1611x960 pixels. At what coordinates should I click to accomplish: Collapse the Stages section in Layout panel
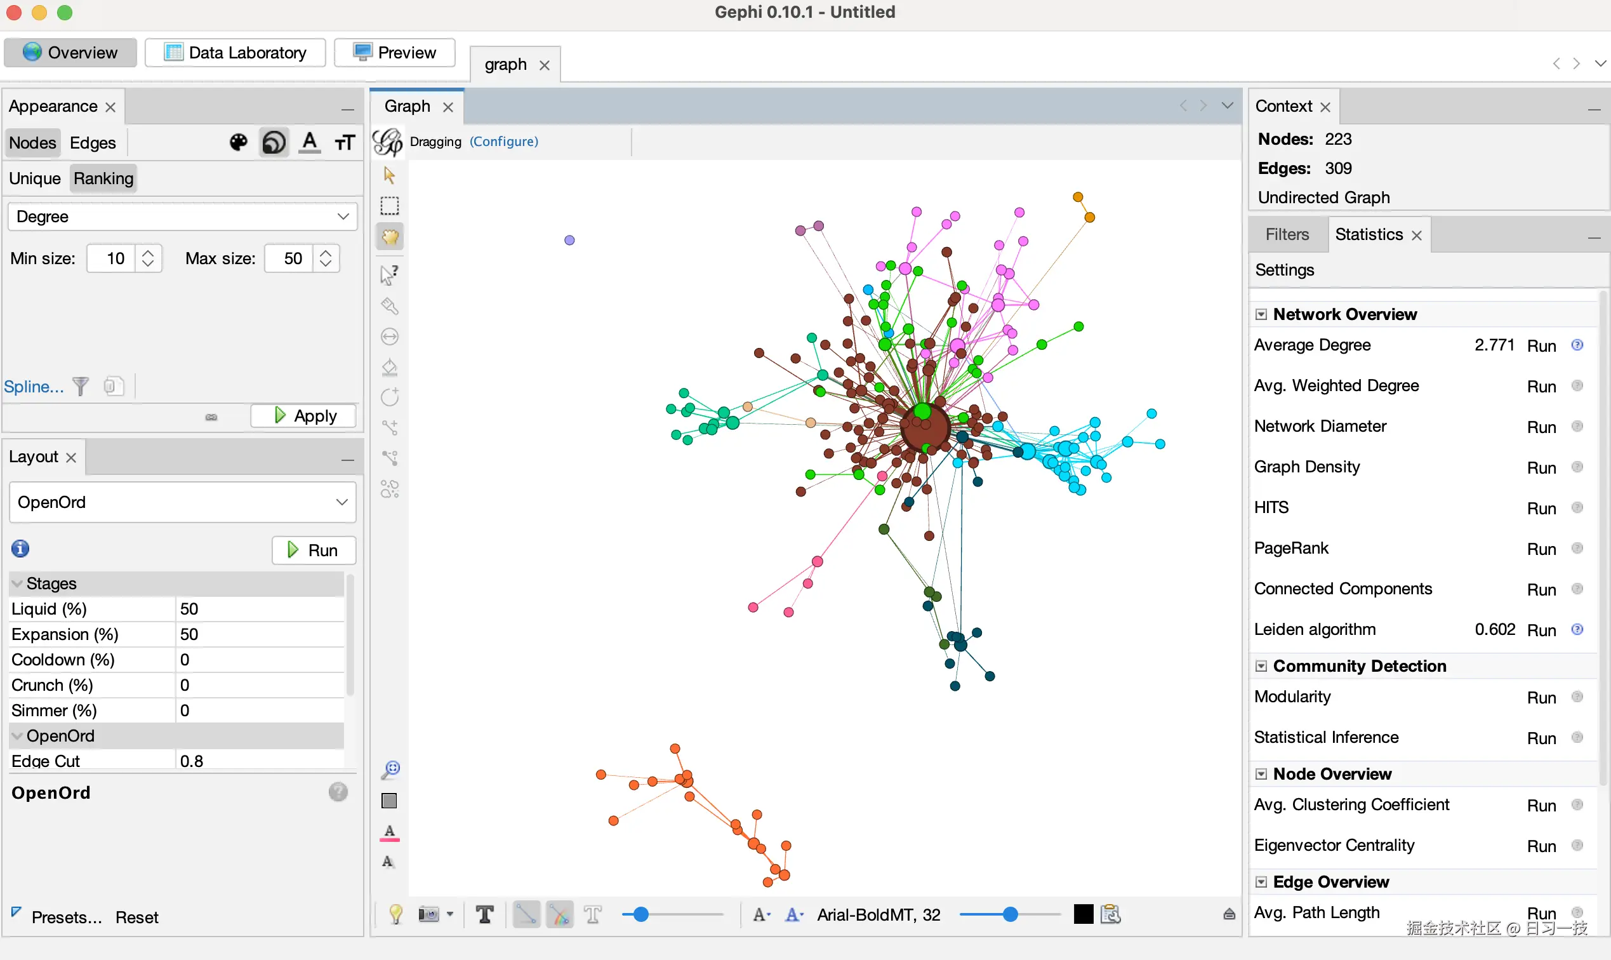(x=18, y=583)
